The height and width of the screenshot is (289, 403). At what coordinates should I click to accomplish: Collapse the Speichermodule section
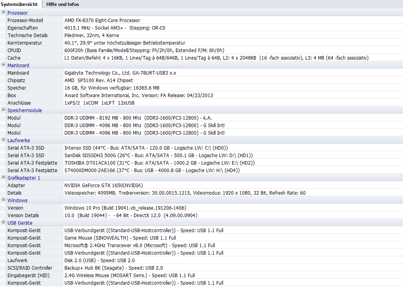3,109
